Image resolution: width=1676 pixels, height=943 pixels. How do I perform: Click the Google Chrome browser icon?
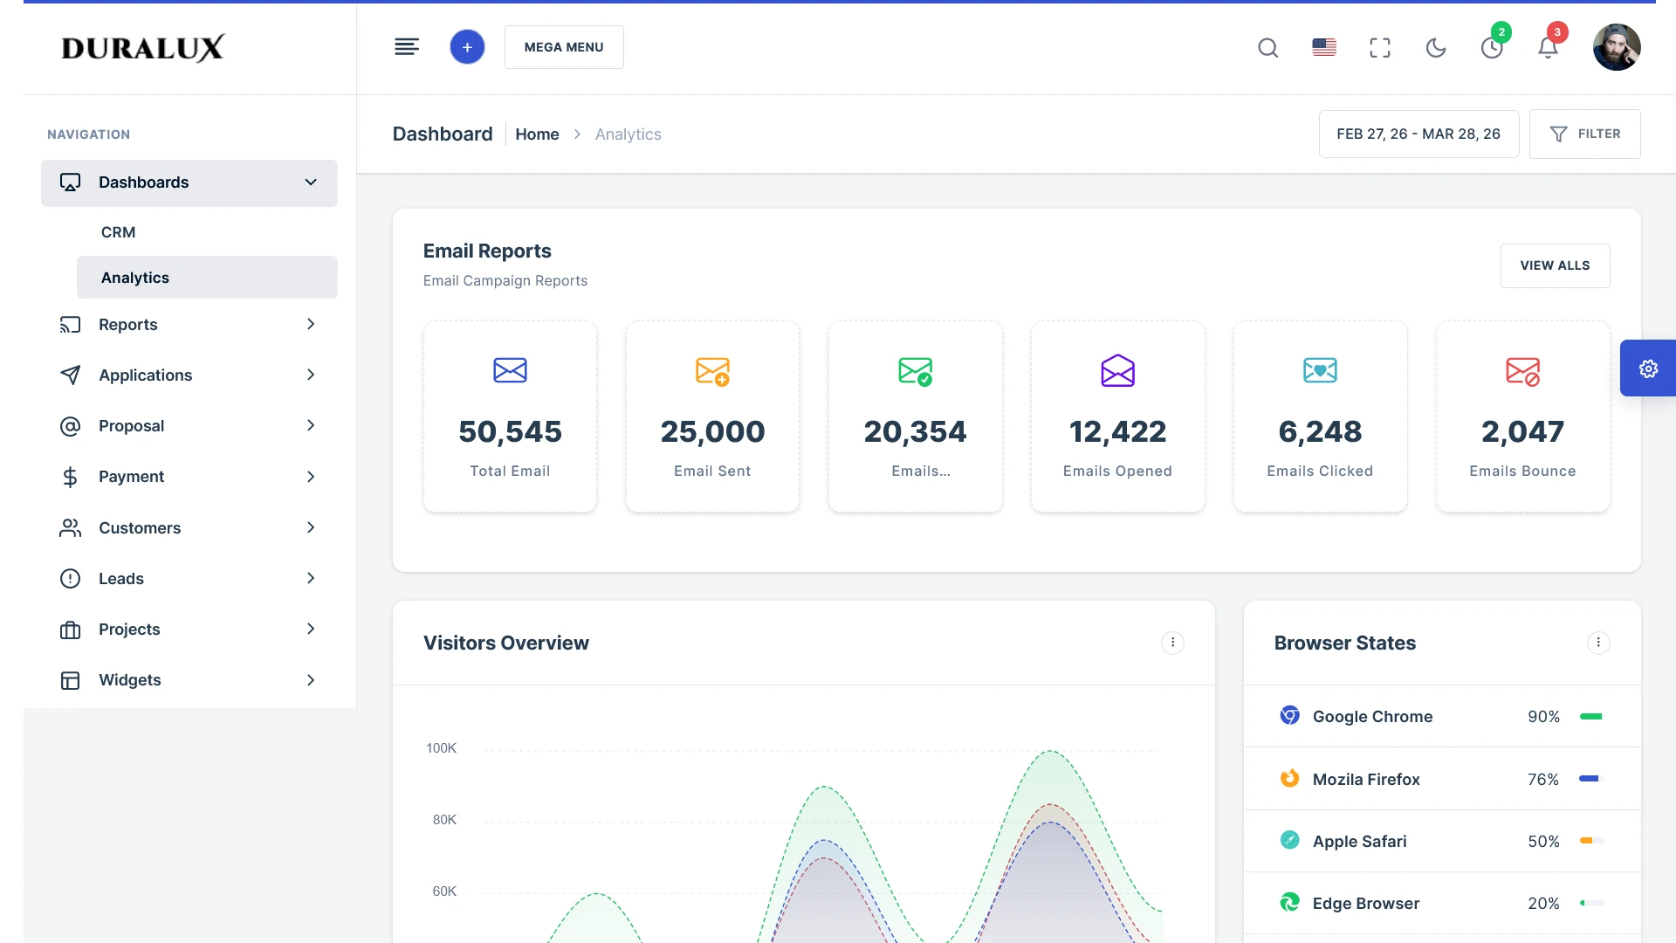tap(1289, 715)
